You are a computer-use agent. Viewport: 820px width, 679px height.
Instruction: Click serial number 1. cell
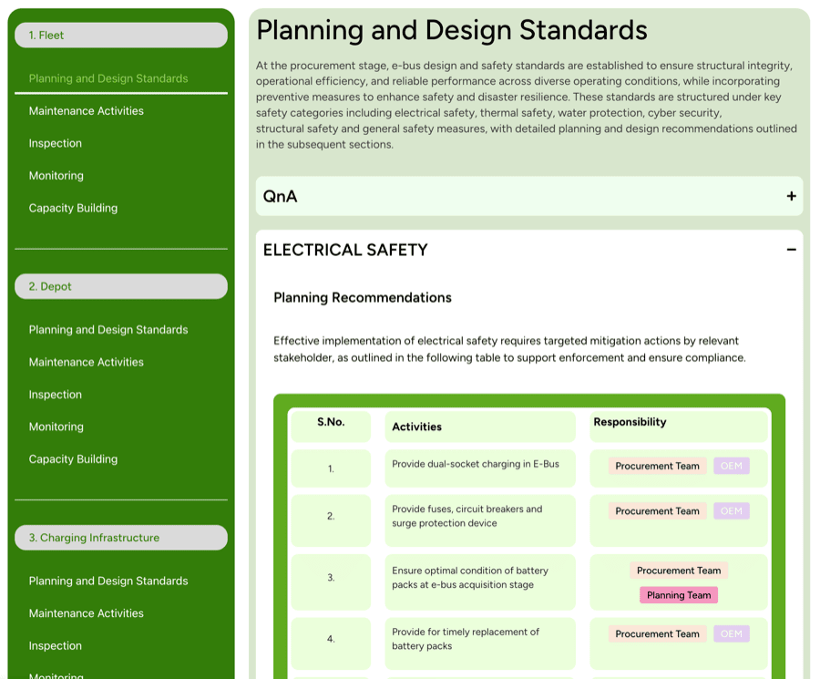pos(331,468)
